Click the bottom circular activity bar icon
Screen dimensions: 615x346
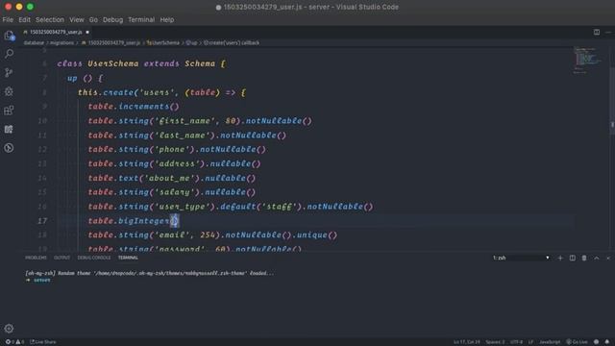tap(9, 148)
